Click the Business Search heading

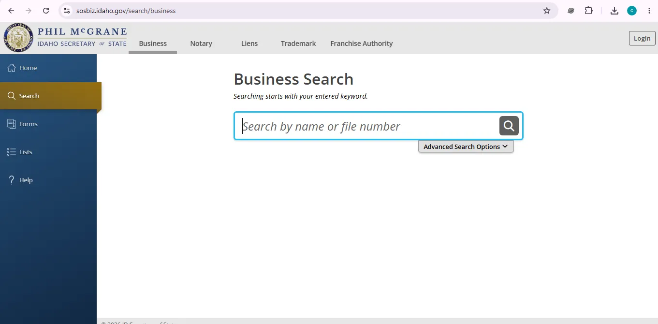293,79
